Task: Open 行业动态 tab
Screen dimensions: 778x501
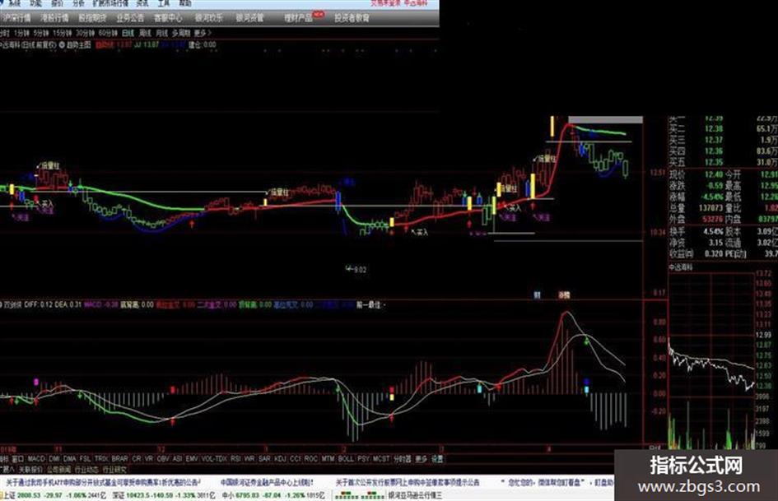Action: coord(86,469)
